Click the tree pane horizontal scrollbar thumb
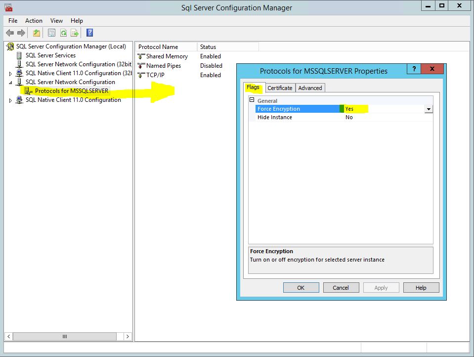Image resolution: width=474 pixels, height=357 pixels. click(x=64, y=336)
